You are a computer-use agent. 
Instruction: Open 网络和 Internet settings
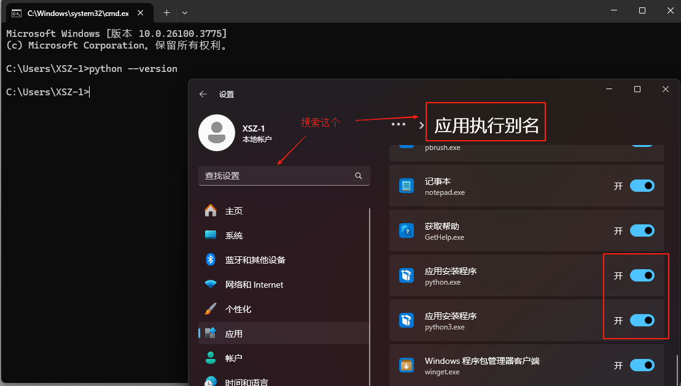pos(253,285)
